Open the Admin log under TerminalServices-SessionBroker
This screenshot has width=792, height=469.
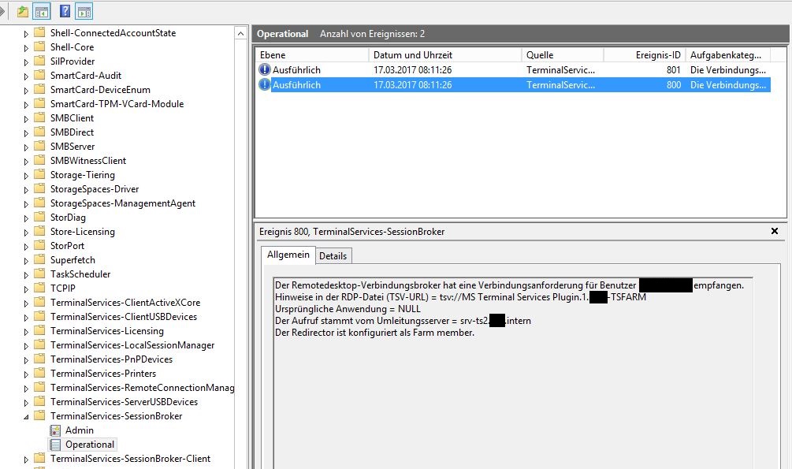[x=79, y=430]
